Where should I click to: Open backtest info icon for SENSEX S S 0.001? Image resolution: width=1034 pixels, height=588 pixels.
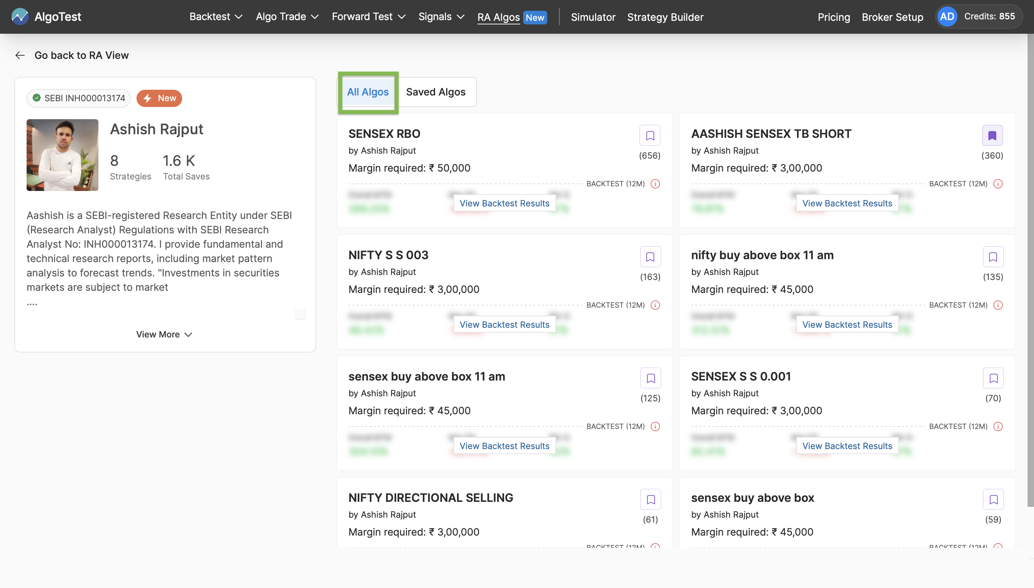point(998,426)
